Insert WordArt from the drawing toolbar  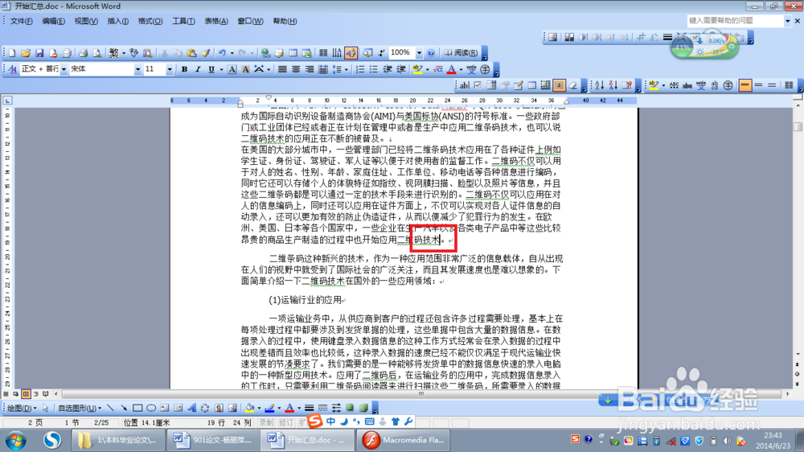[192, 408]
